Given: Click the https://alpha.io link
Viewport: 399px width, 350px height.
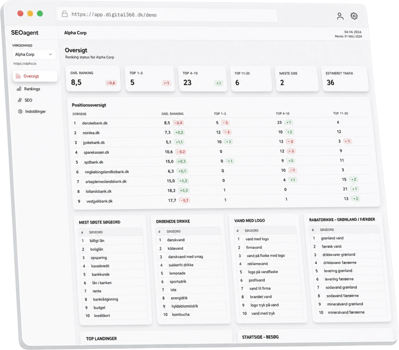Looking at the screenshot, I should [25, 64].
